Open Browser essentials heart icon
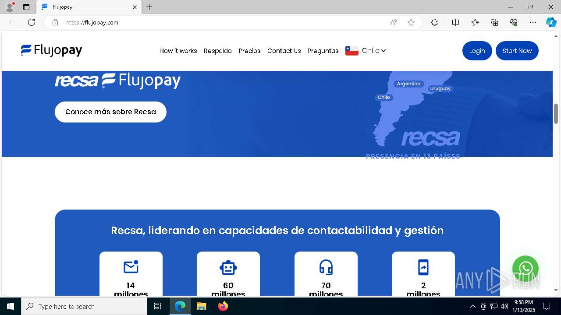The height and width of the screenshot is (315, 561). pos(514,22)
